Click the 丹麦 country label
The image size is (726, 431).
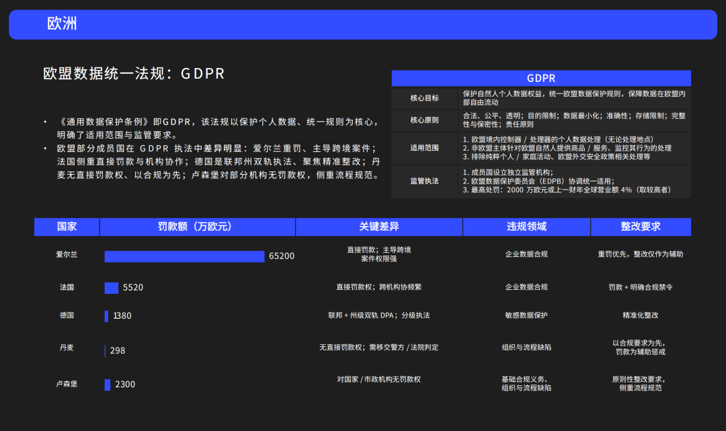coord(67,348)
